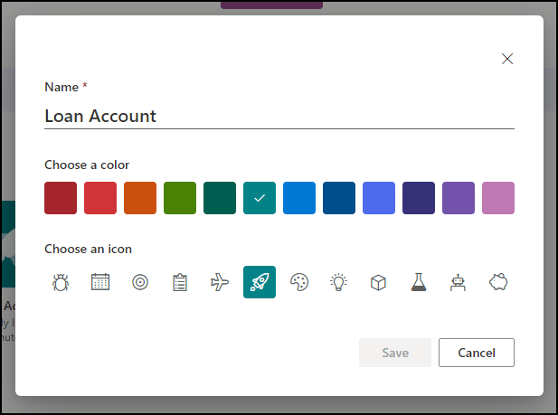
Task: Select the clipboard icon
Action: [180, 282]
